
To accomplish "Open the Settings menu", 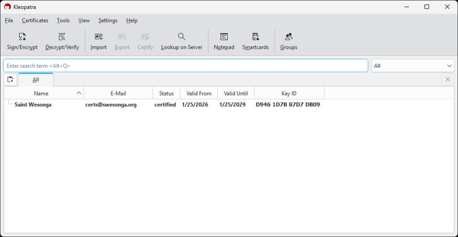I will [x=108, y=21].
